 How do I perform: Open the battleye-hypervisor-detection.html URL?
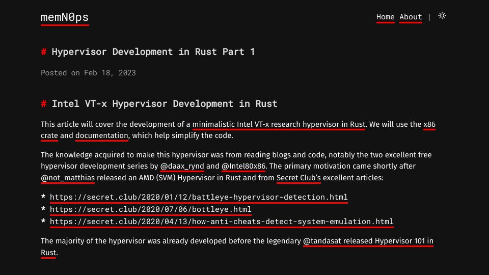coord(199,198)
